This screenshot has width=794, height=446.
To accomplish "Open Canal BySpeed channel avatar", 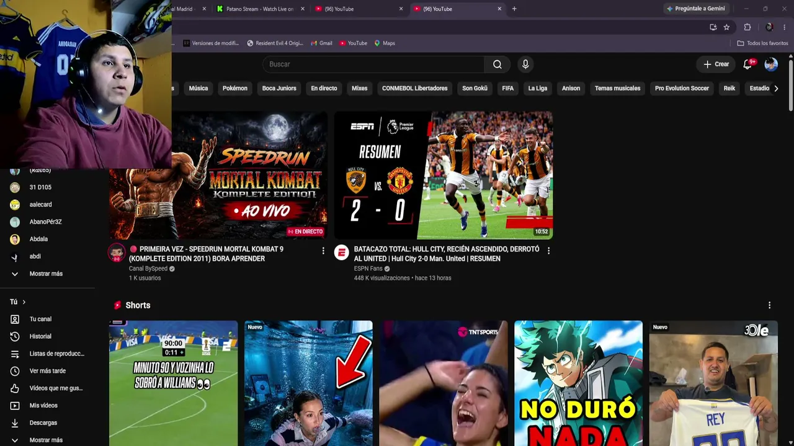I will [x=117, y=252].
